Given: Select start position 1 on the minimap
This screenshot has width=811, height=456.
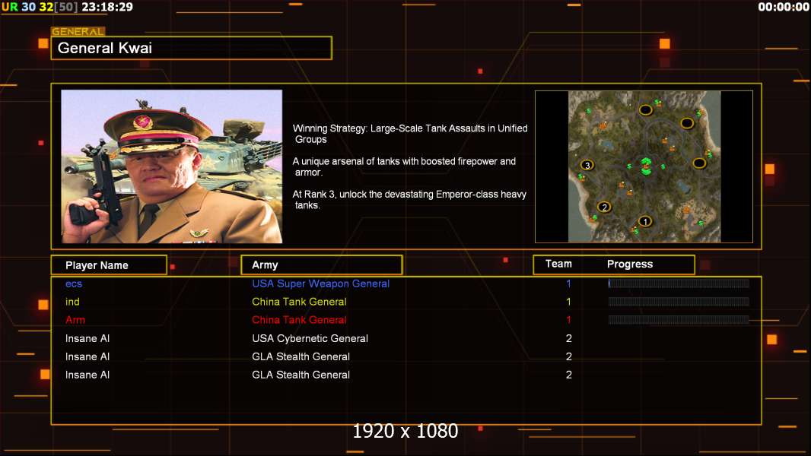Looking at the screenshot, I should point(645,222).
